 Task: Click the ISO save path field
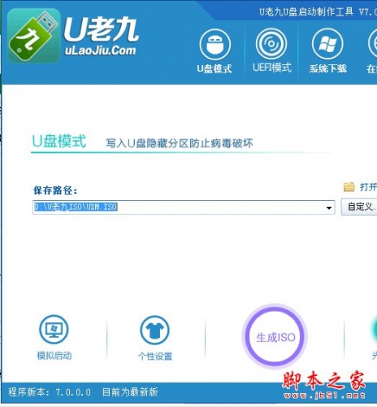pos(184,208)
